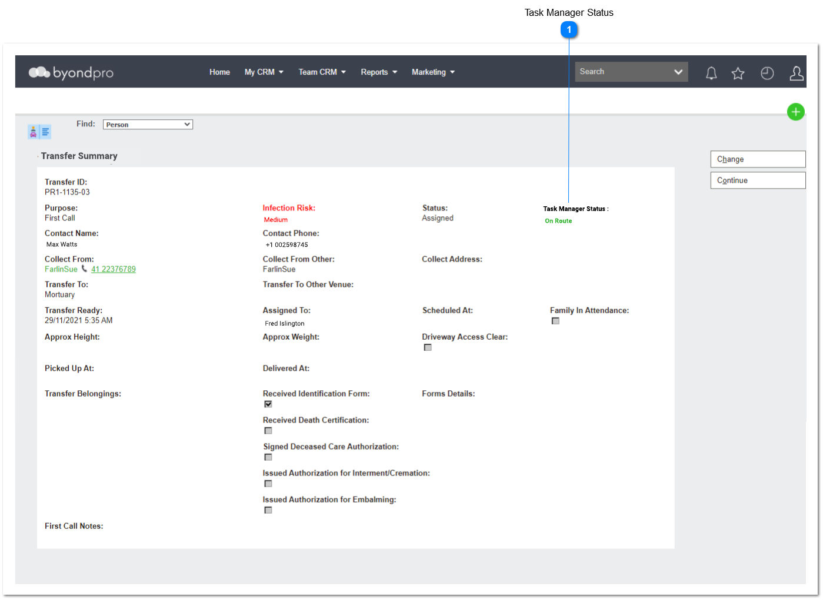This screenshot has height=600, width=823.
Task: Check Issued Authorization for Interment/Cremation box
Action: pos(268,484)
